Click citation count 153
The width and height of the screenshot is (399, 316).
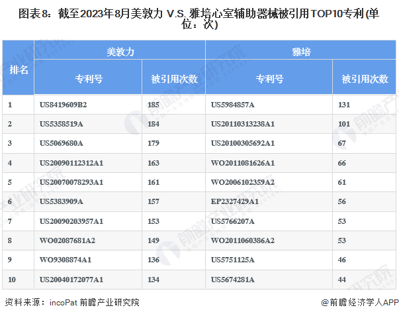[154, 221]
